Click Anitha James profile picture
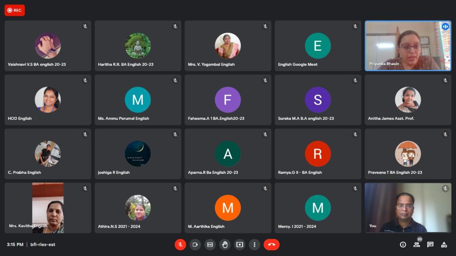Image resolution: width=456 pixels, height=256 pixels. (408, 100)
